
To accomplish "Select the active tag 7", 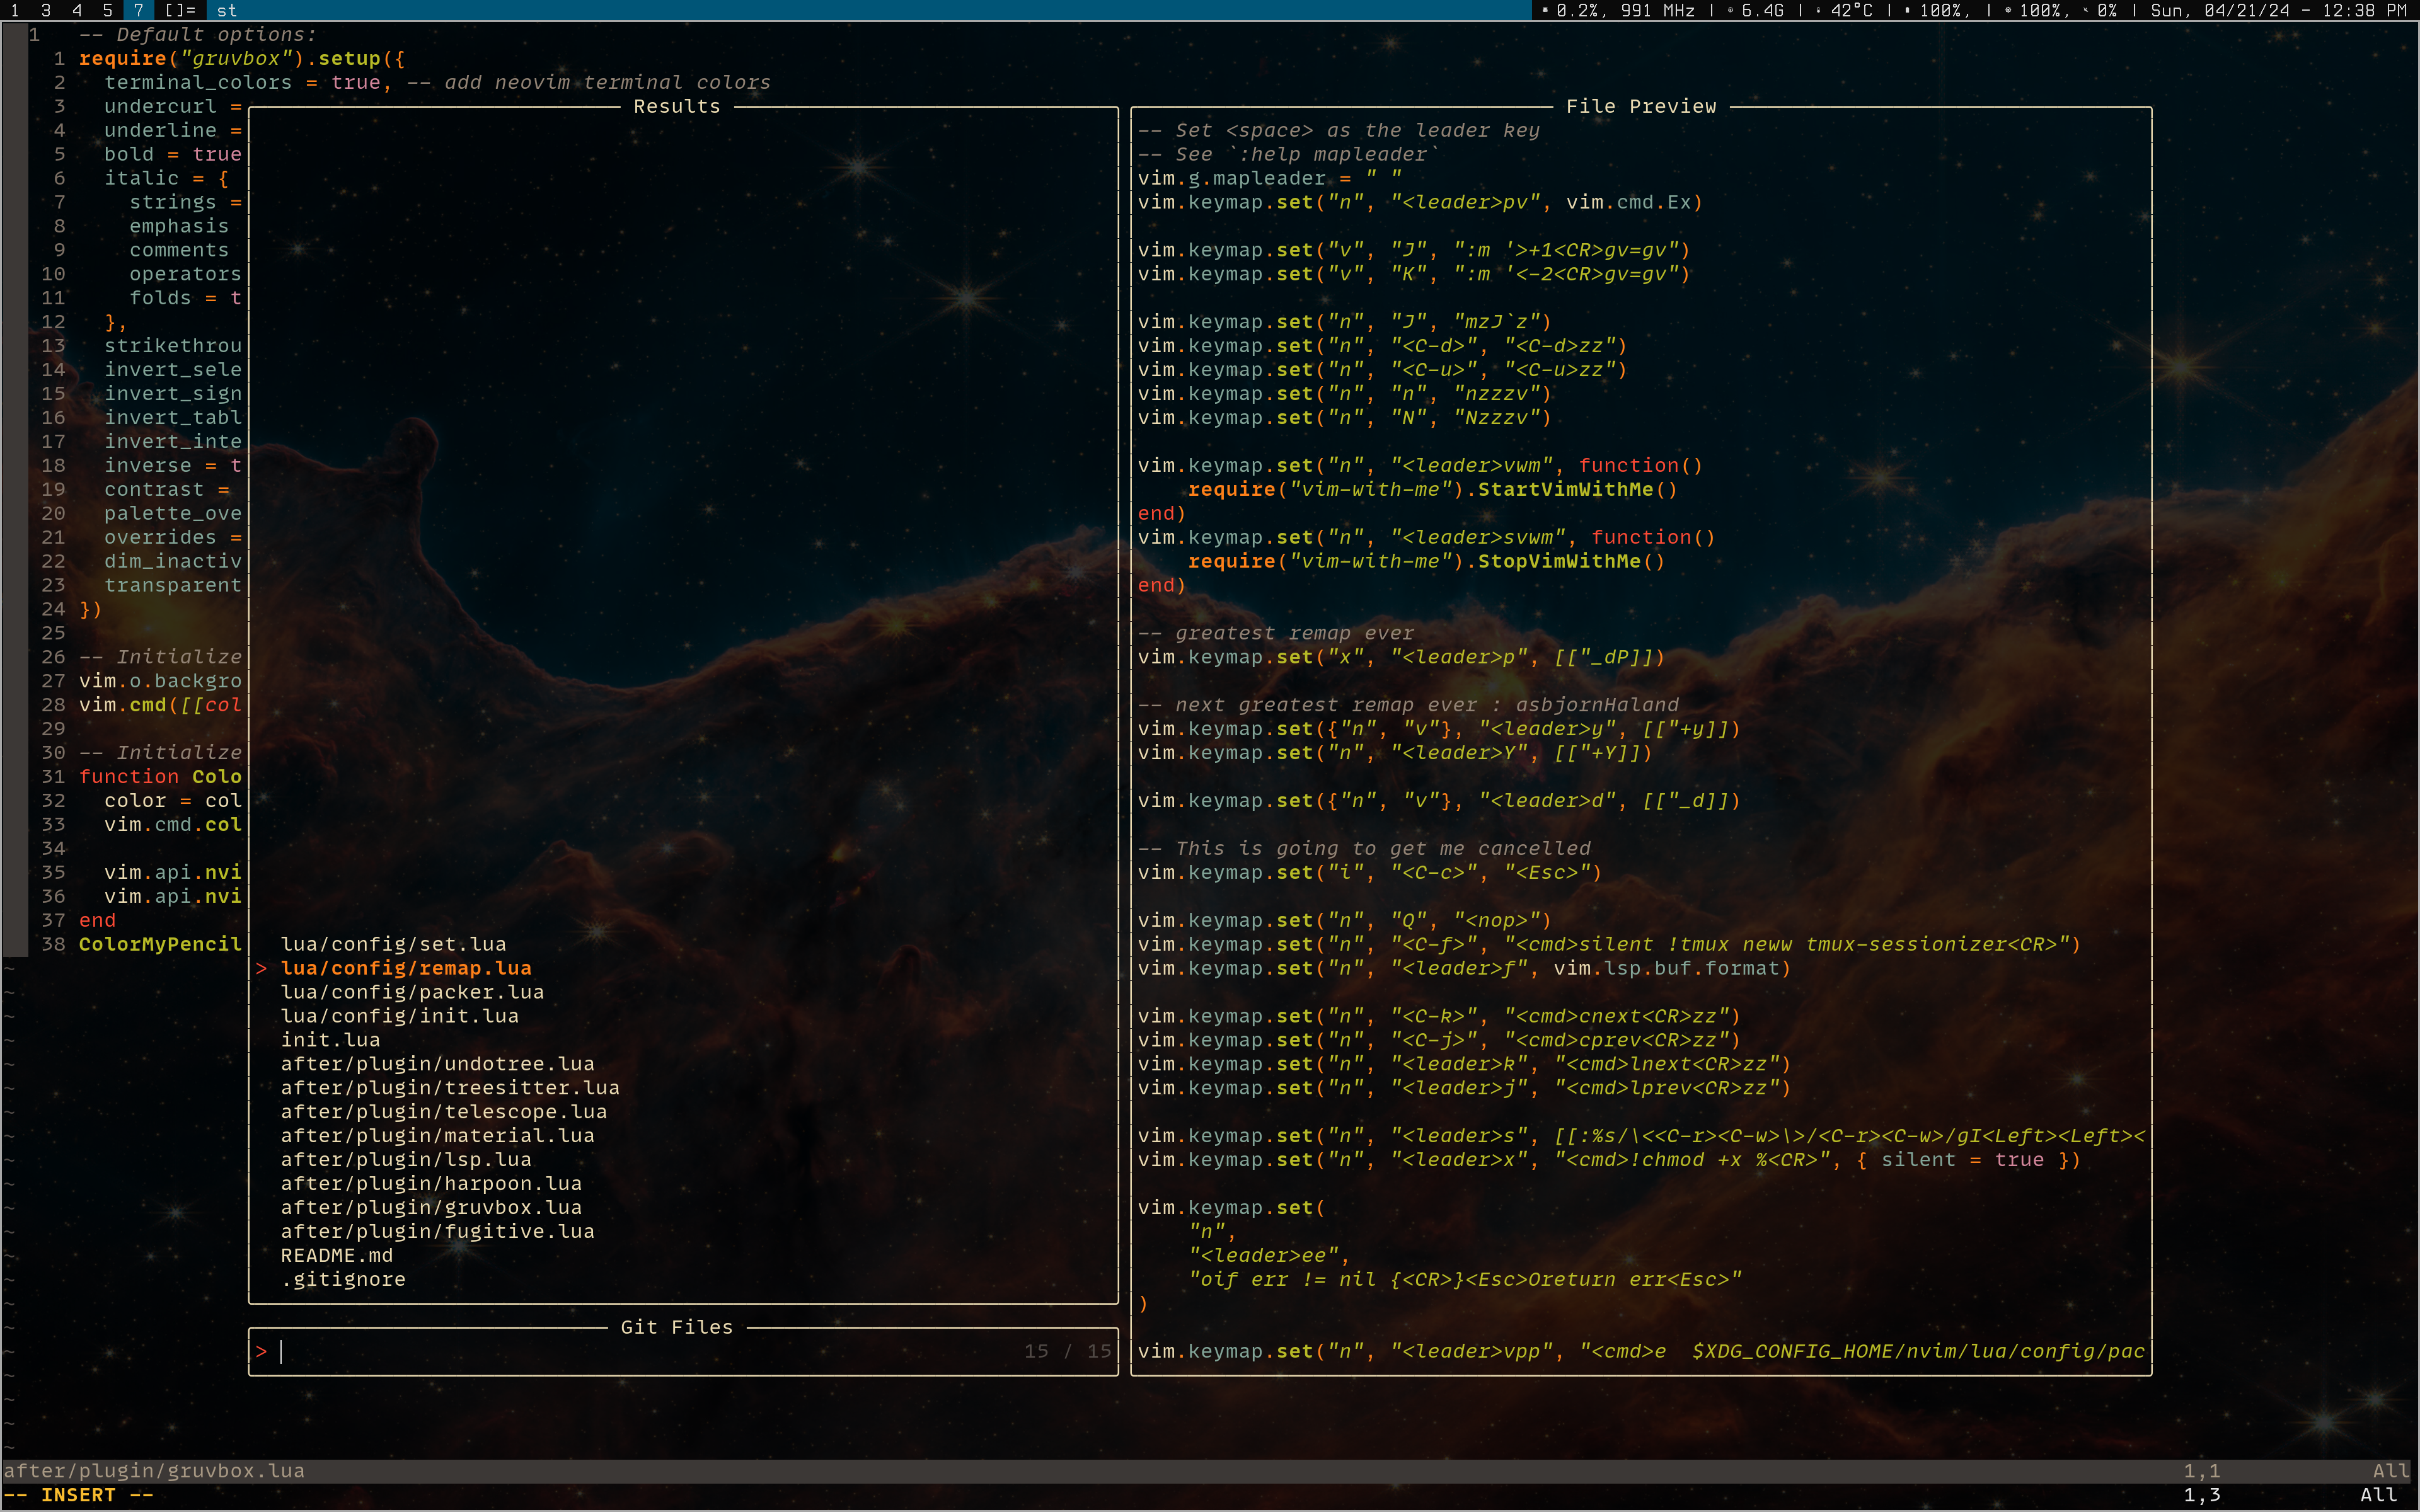I will [x=138, y=10].
